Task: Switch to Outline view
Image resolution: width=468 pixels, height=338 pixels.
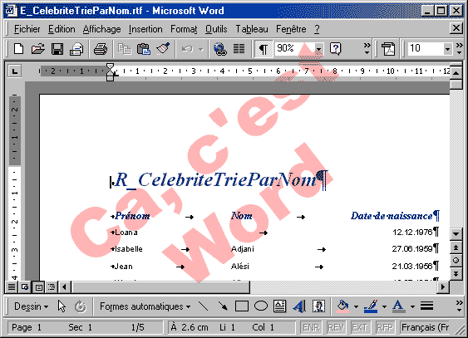Action: tap(52, 287)
